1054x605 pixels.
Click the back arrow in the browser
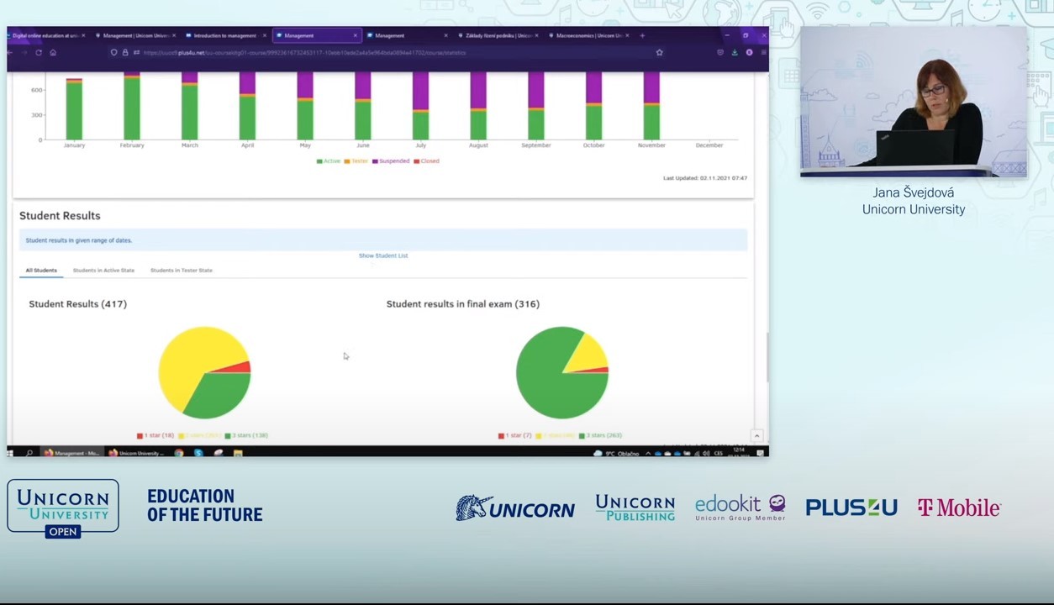click(10, 53)
